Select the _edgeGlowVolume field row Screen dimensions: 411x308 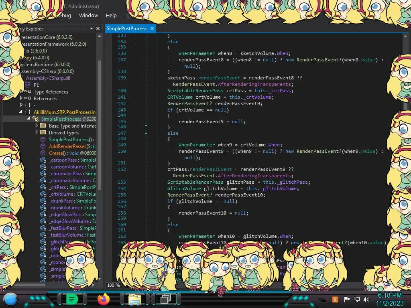68,221
